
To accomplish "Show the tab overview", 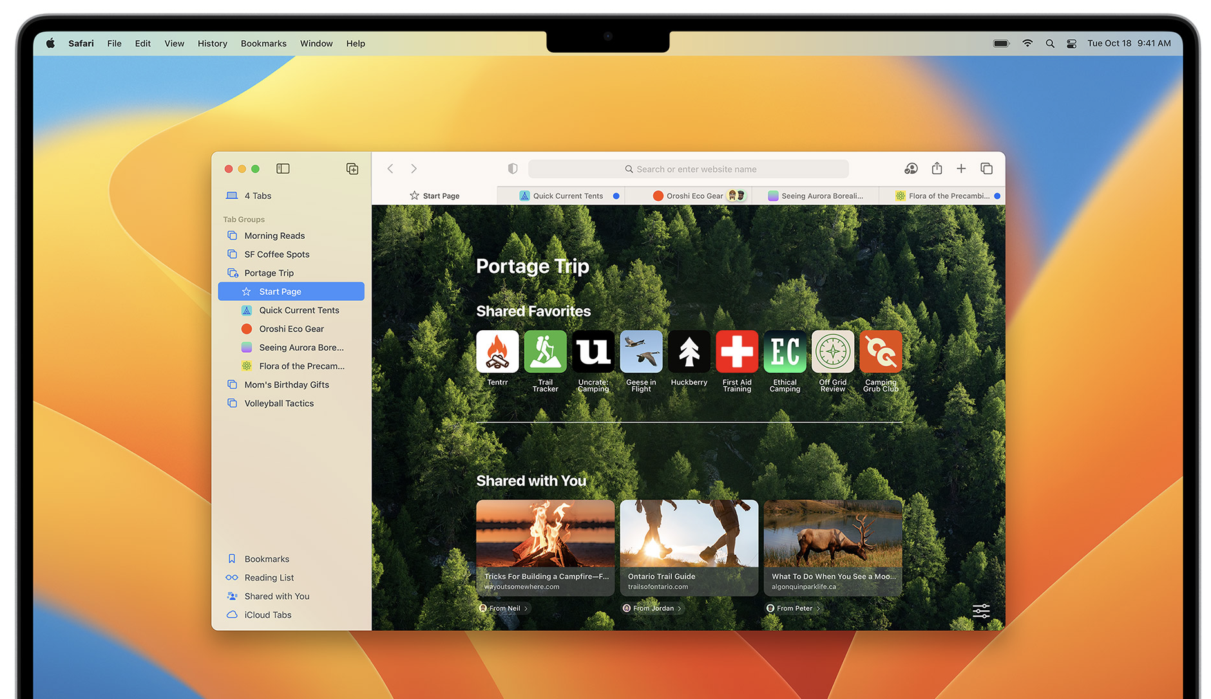I will pos(986,169).
